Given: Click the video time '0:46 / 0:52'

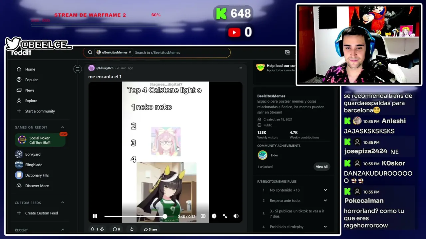Looking at the screenshot, I should (186, 216).
